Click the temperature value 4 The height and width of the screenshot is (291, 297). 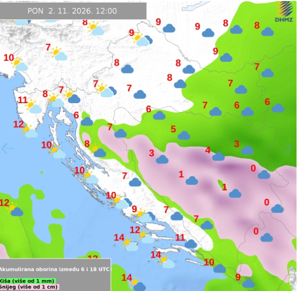pyautogui.click(x=208, y=150)
